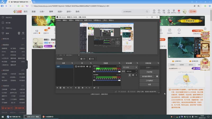Collapse the Douyu left sidebar handle
The height and width of the screenshot is (119, 212).
[27, 65]
